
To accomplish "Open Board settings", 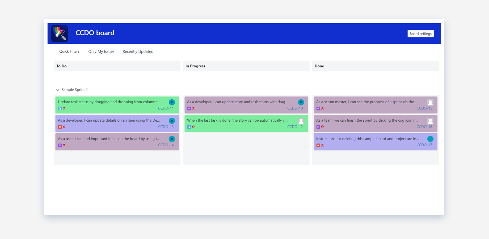I will (x=420, y=34).
